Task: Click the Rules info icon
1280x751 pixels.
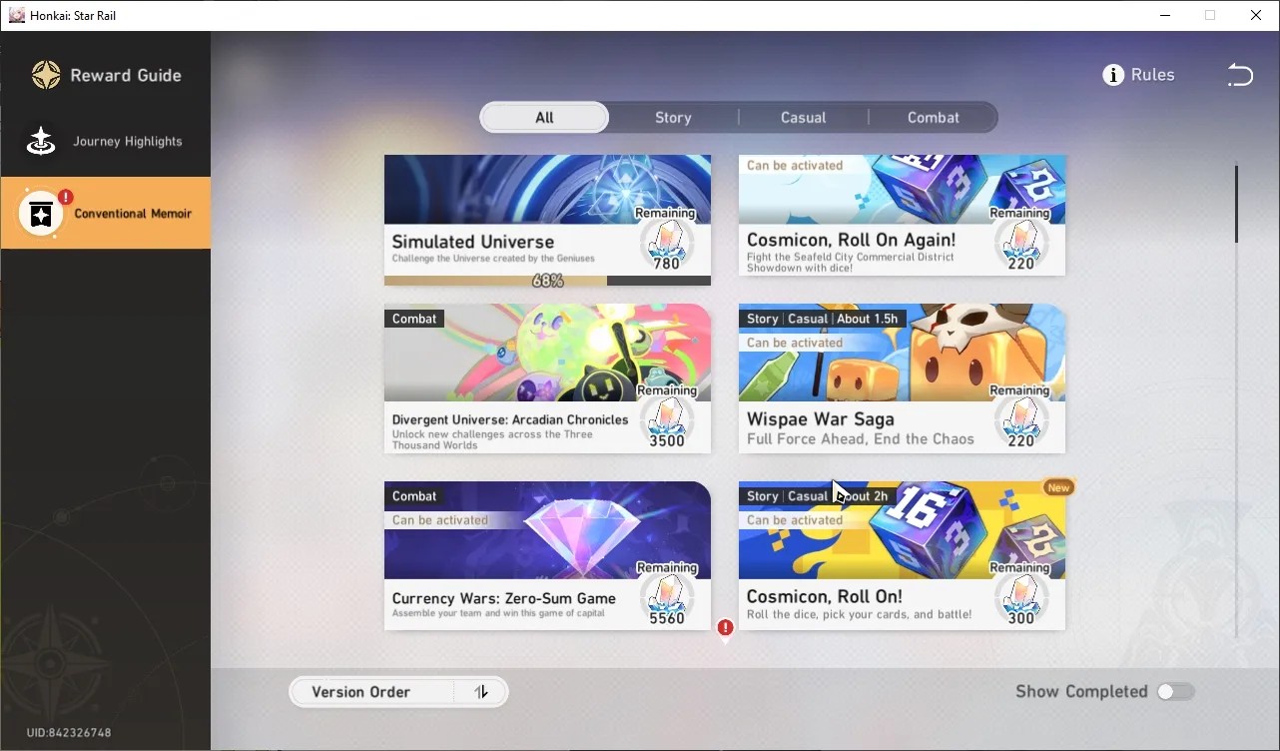Action: pos(1113,75)
